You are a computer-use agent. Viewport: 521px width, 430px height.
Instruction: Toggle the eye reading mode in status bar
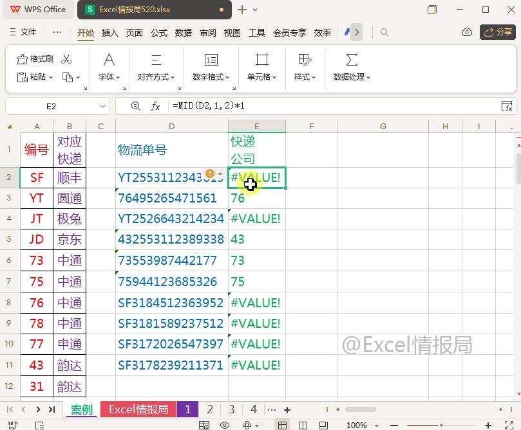coord(224,424)
